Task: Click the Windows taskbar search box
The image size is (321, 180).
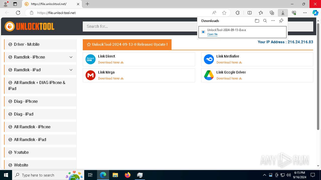Action: 48,175
